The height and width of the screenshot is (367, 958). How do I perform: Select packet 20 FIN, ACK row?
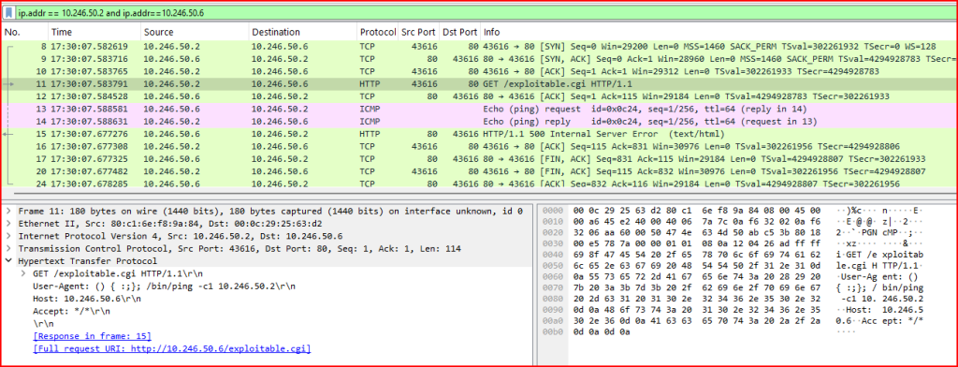click(x=479, y=171)
